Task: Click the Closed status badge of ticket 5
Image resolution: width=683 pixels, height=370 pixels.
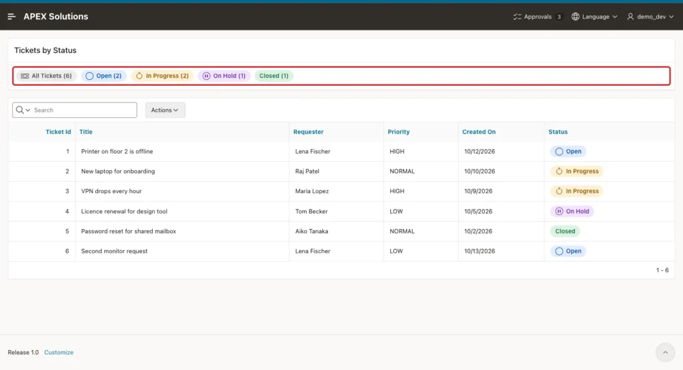Action: (565, 232)
